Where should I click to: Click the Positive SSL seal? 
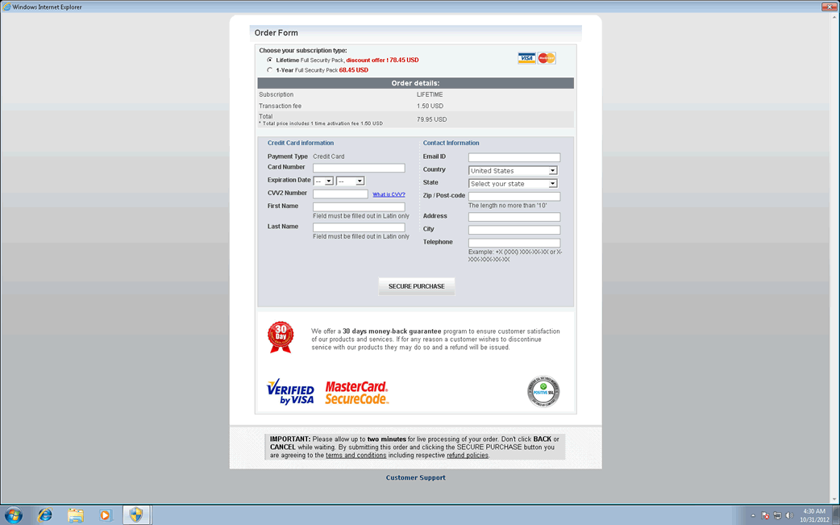pos(543,391)
